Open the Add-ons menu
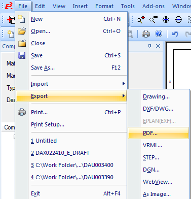Image resolution: width=191 pixels, height=199 pixels. pyautogui.click(x=154, y=6)
